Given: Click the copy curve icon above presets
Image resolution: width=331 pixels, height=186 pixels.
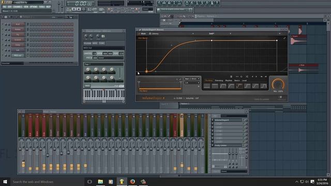Looking at the screenshot, I should coord(231,76).
